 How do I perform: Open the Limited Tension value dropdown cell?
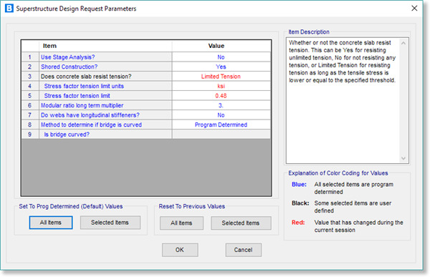click(221, 77)
